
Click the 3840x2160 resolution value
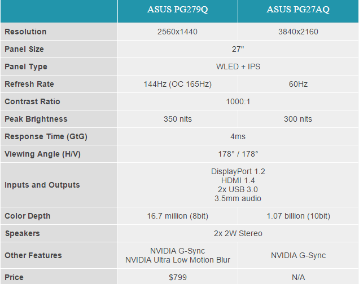(298, 32)
